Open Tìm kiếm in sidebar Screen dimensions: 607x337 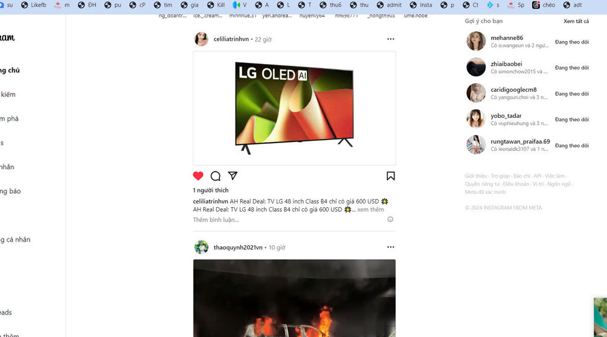pyautogui.click(x=8, y=94)
